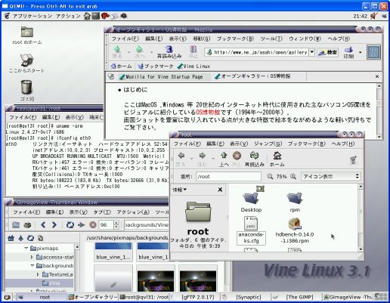Click the /root location field

coord(228,176)
